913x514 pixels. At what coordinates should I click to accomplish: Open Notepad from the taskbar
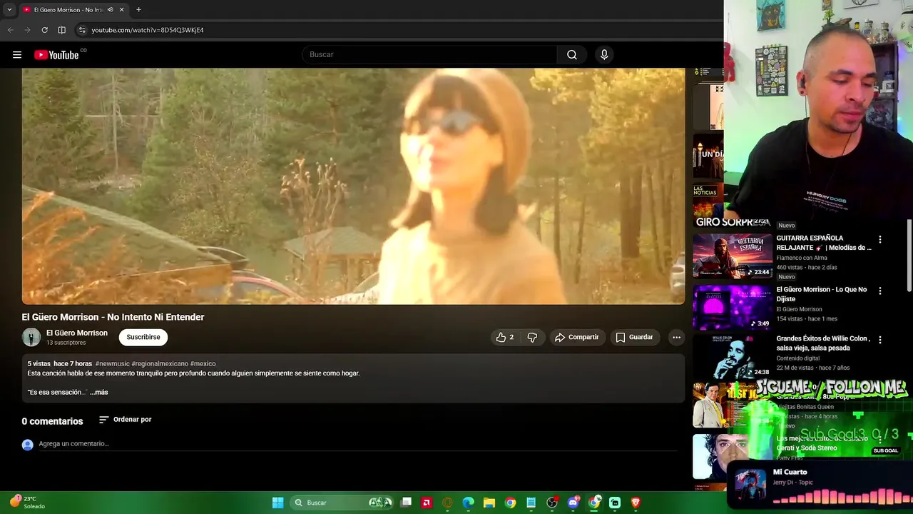pos(531,503)
